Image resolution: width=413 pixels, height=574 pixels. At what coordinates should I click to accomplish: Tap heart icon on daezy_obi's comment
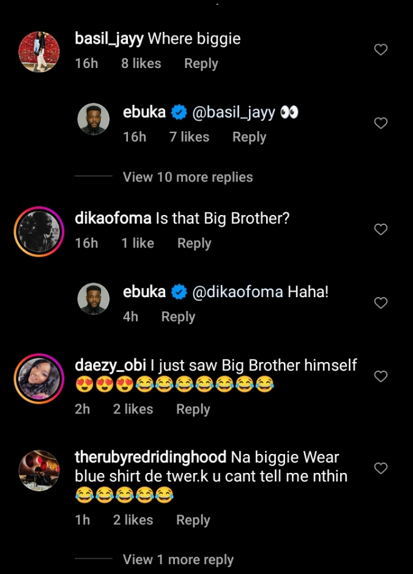pyautogui.click(x=381, y=376)
